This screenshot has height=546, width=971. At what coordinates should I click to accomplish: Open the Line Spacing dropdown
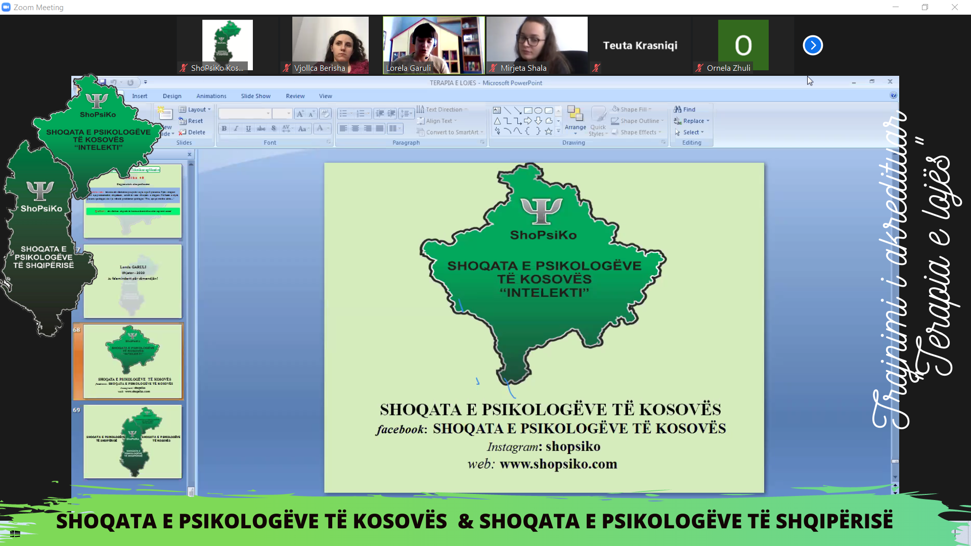[407, 114]
